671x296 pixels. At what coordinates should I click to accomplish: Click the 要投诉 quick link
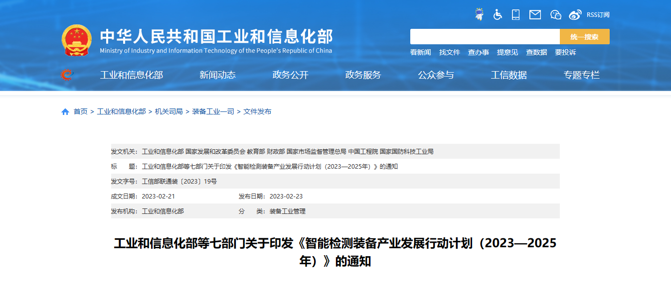[565, 52]
